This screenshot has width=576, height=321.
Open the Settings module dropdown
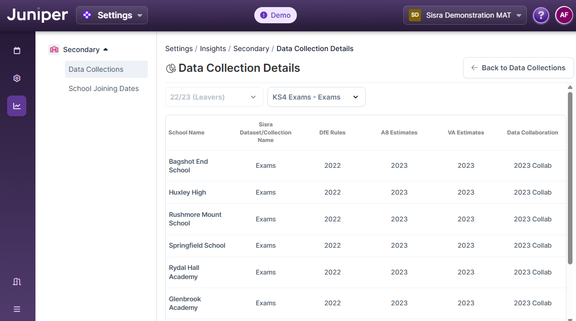[112, 15]
